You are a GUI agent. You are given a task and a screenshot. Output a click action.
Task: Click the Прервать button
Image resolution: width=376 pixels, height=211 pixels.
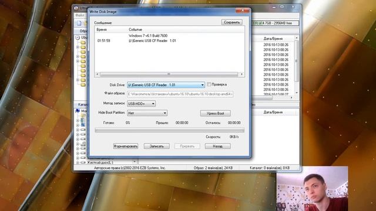(x=187, y=146)
